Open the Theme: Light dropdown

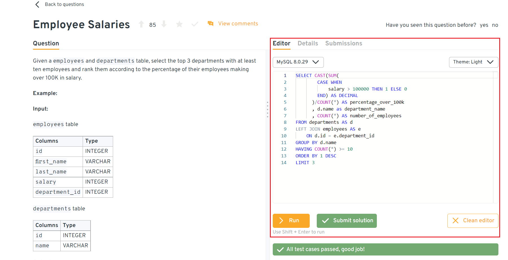pos(473,62)
